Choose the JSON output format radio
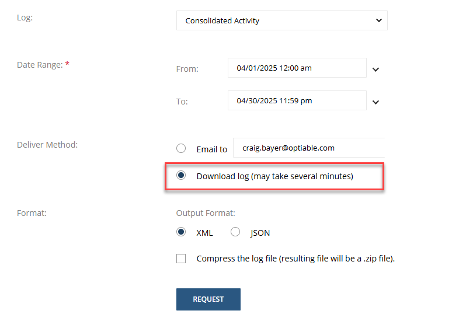Viewport: 459px width, 321px height. pyautogui.click(x=235, y=232)
